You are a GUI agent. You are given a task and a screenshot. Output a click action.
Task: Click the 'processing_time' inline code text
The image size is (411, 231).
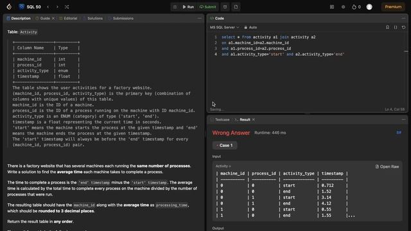click(171, 205)
